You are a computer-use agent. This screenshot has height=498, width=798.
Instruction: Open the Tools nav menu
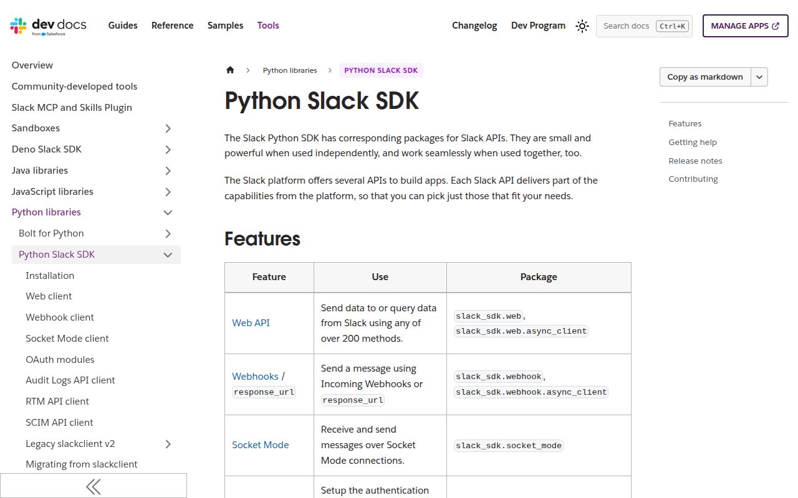pos(268,26)
